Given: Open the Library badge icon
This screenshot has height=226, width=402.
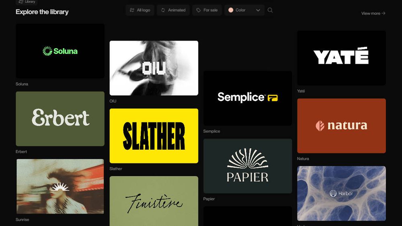Looking at the screenshot, I should click(21, 2).
